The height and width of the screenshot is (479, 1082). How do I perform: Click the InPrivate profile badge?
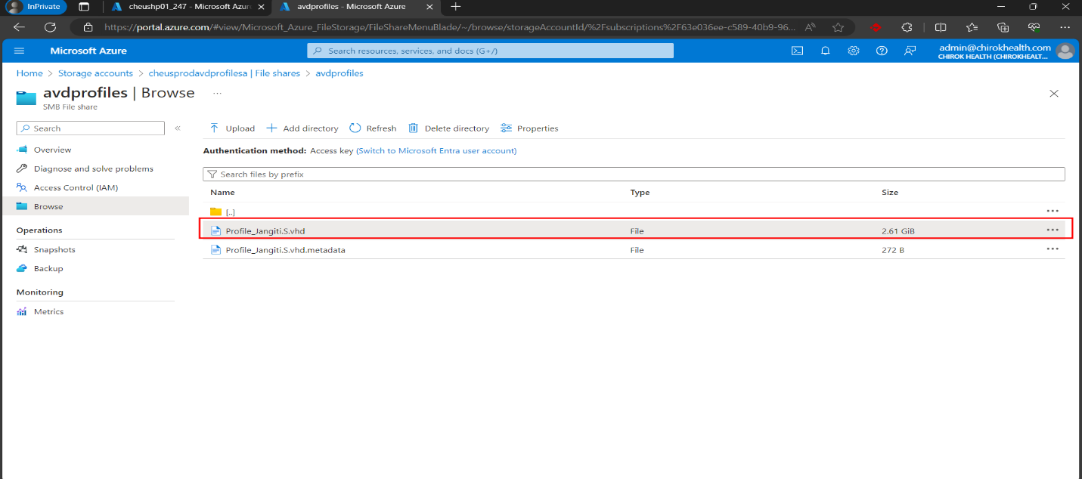[x=36, y=6]
